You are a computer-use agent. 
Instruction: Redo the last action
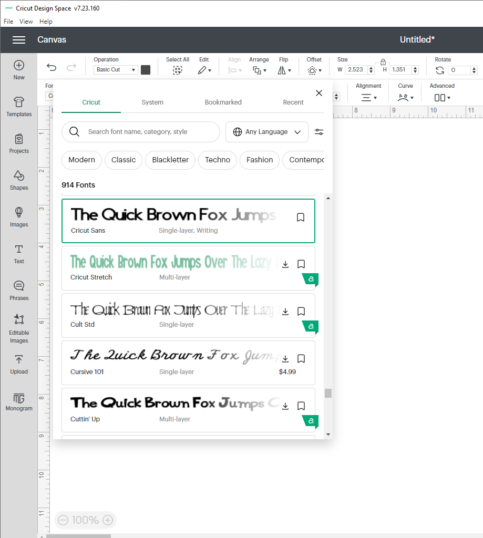point(71,67)
